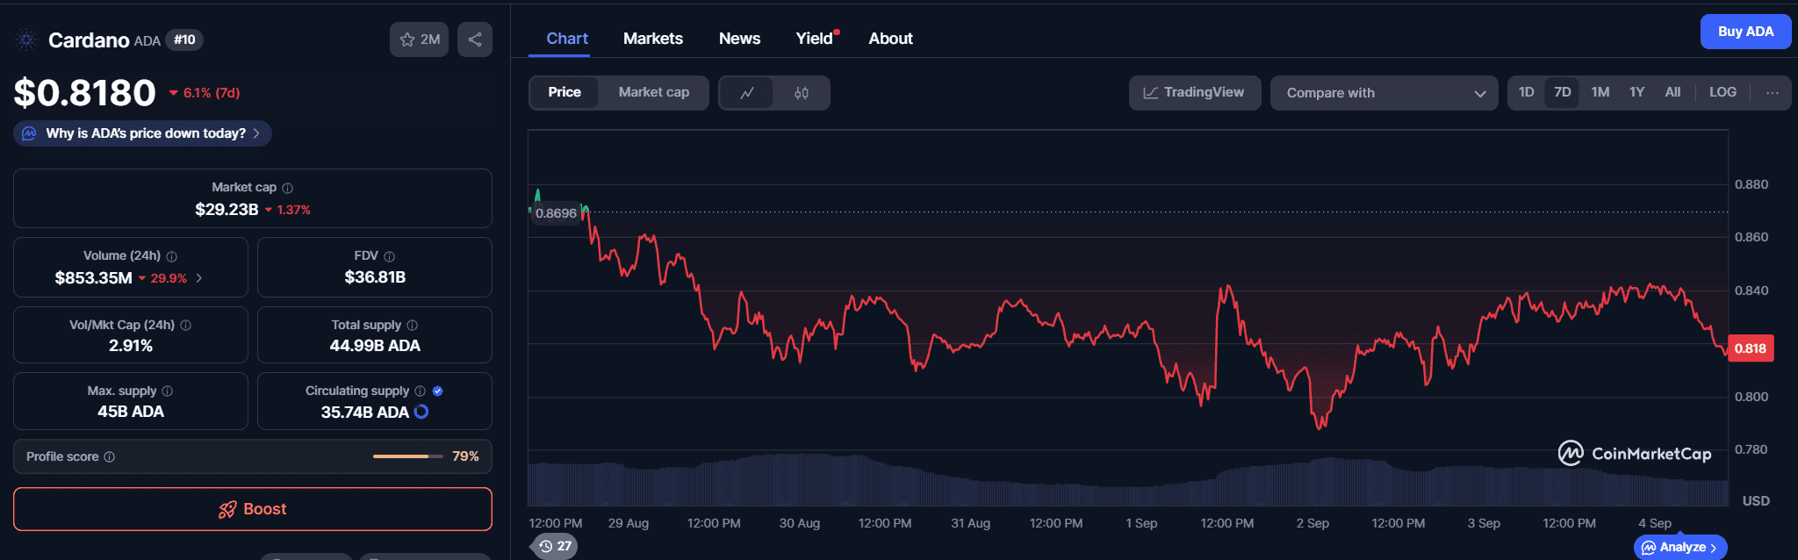Expand Volume (24h) details chevron
Viewport: 1798px width, 560px height.
click(x=199, y=278)
